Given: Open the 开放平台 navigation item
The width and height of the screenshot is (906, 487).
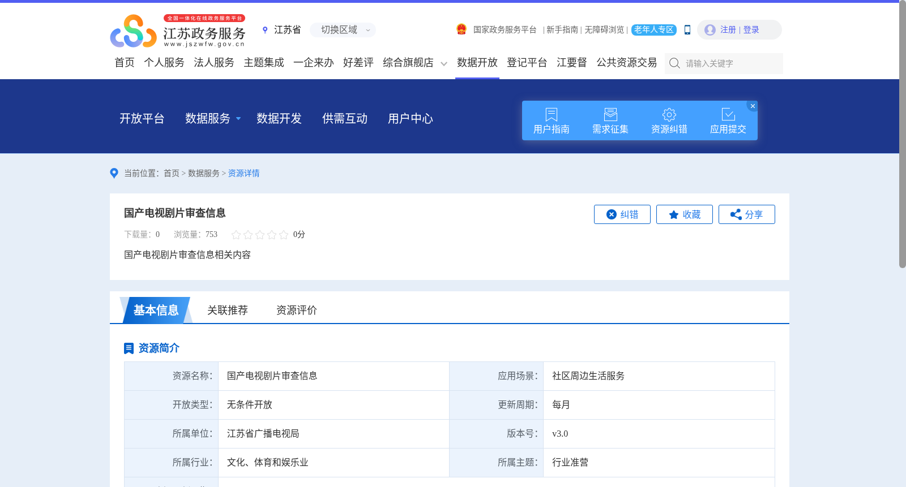Looking at the screenshot, I should click(x=142, y=119).
